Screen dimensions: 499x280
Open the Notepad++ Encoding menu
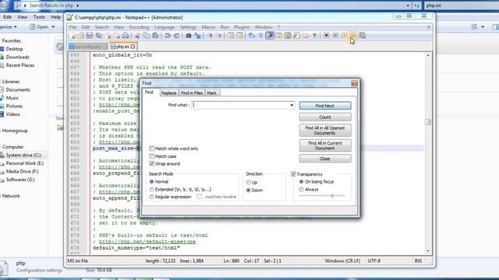139,27
